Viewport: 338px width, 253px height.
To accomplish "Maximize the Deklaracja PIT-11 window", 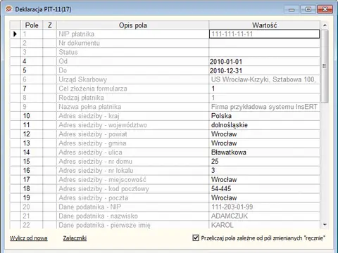I will pos(308,9).
